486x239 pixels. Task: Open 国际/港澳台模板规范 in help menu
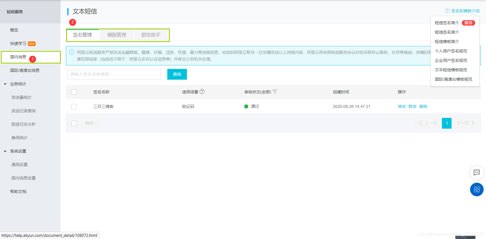coord(453,79)
